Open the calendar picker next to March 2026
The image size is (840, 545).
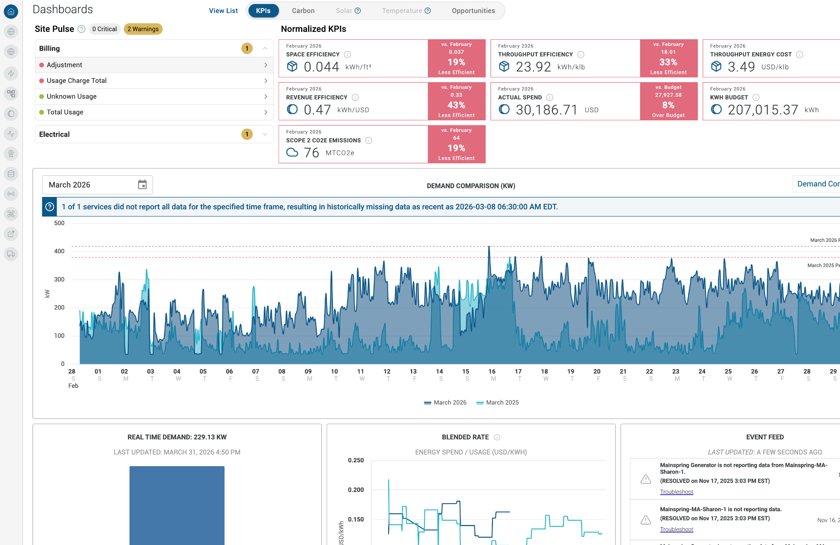[x=142, y=185]
